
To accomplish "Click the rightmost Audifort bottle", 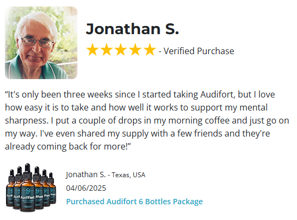I will click(x=52, y=187).
